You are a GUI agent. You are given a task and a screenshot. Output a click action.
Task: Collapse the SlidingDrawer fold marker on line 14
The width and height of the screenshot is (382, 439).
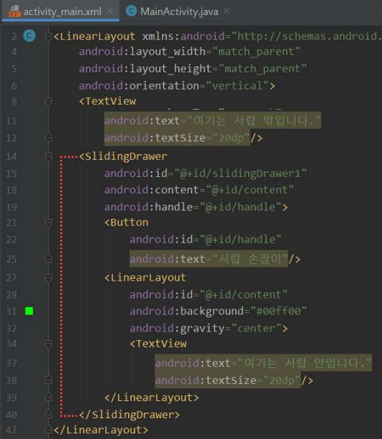(x=49, y=156)
